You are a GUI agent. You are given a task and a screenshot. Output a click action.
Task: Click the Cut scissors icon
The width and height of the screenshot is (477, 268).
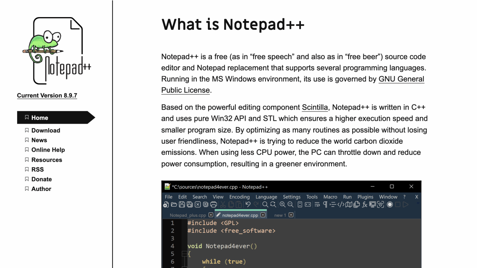(x=223, y=204)
